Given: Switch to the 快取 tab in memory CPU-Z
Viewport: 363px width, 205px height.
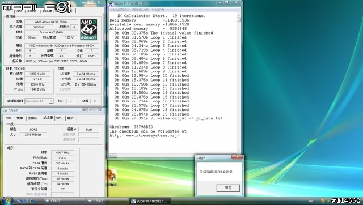Looking at the screenshot, I should [x=20, y=118].
